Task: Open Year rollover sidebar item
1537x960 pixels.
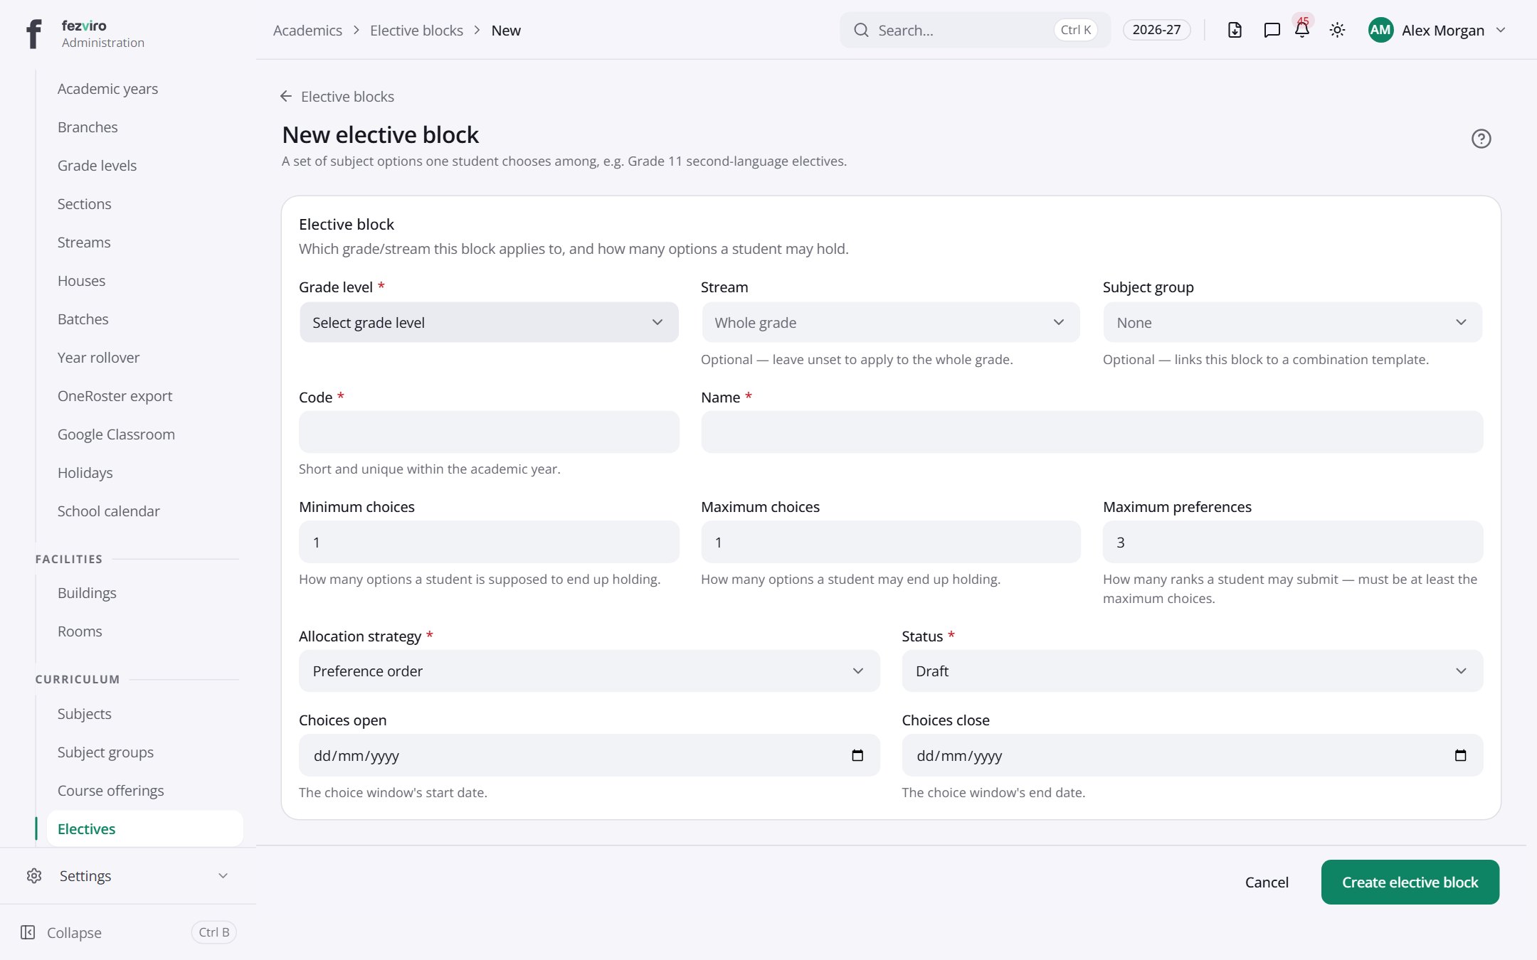Action: click(x=99, y=358)
